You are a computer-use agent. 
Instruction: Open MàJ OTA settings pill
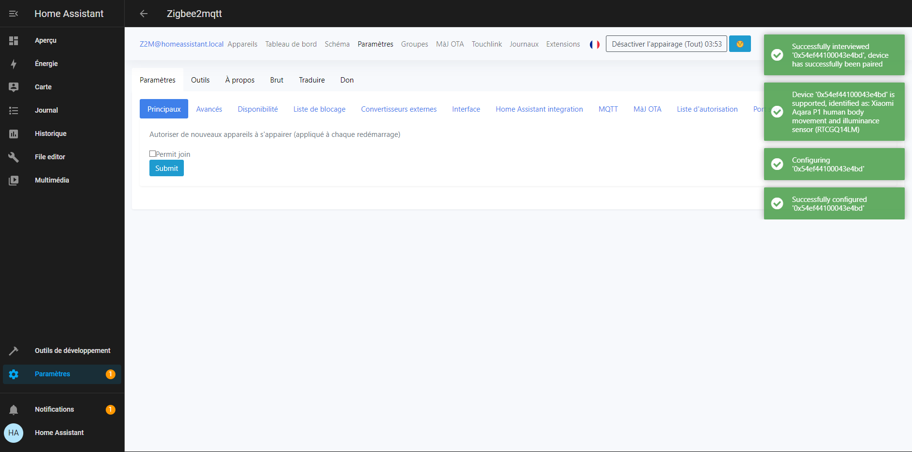coord(648,109)
